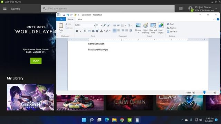Click Find in Editing group

click(170, 24)
